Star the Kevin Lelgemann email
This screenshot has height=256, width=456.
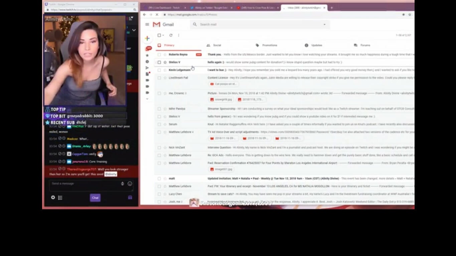(165, 70)
